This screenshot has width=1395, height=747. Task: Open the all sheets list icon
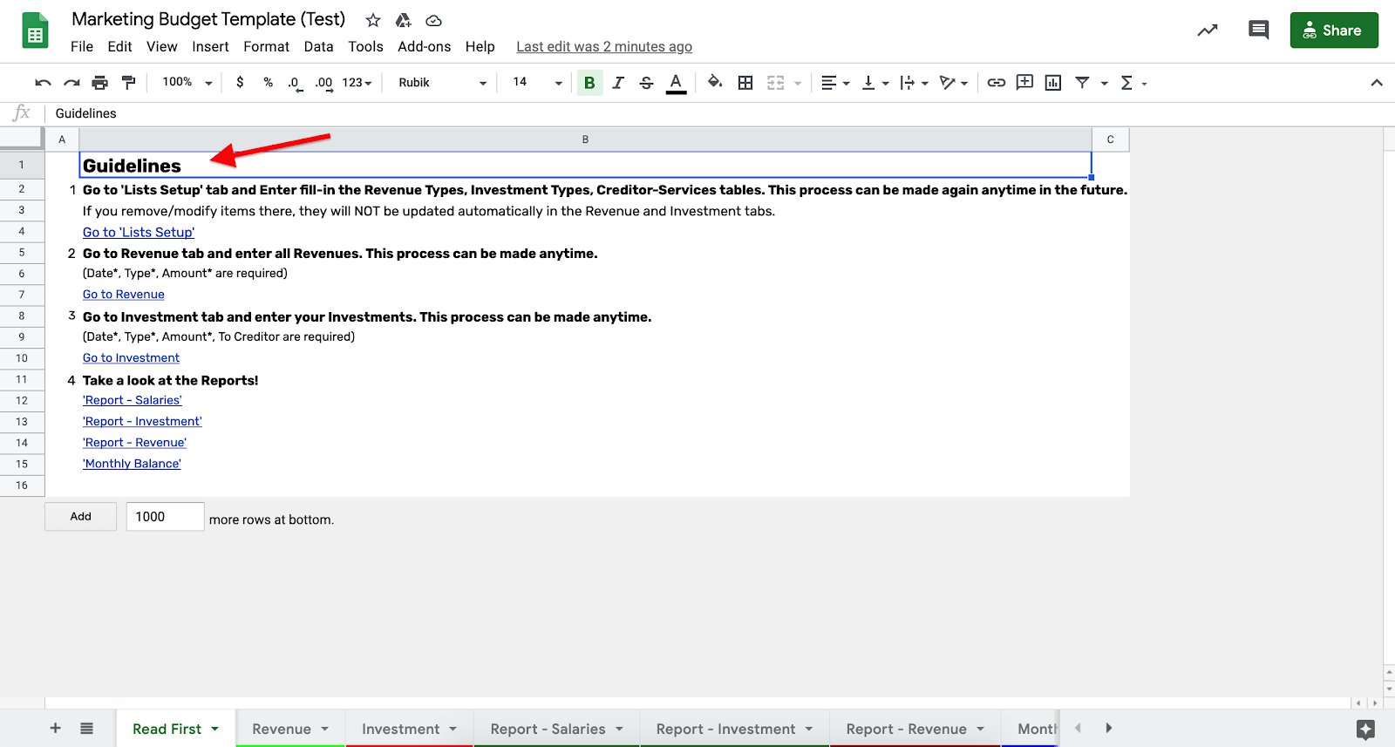(x=86, y=728)
